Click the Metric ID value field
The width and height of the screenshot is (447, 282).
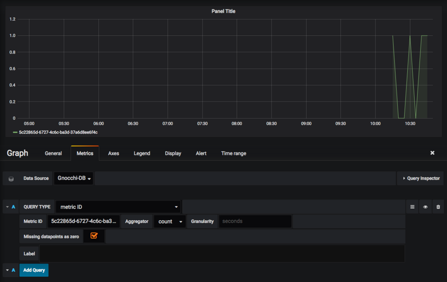click(x=83, y=221)
